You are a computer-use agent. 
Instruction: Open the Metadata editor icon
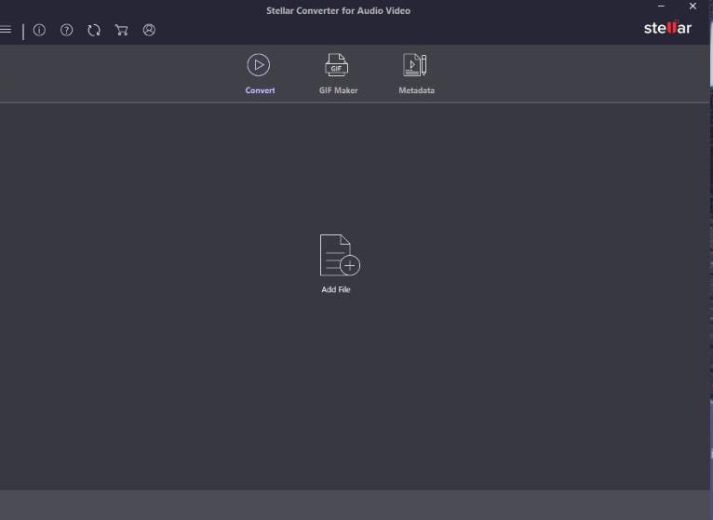pyautogui.click(x=415, y=65)
